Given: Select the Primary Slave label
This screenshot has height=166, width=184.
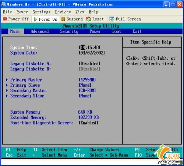Looking at the screenshot, I should 25,85.
